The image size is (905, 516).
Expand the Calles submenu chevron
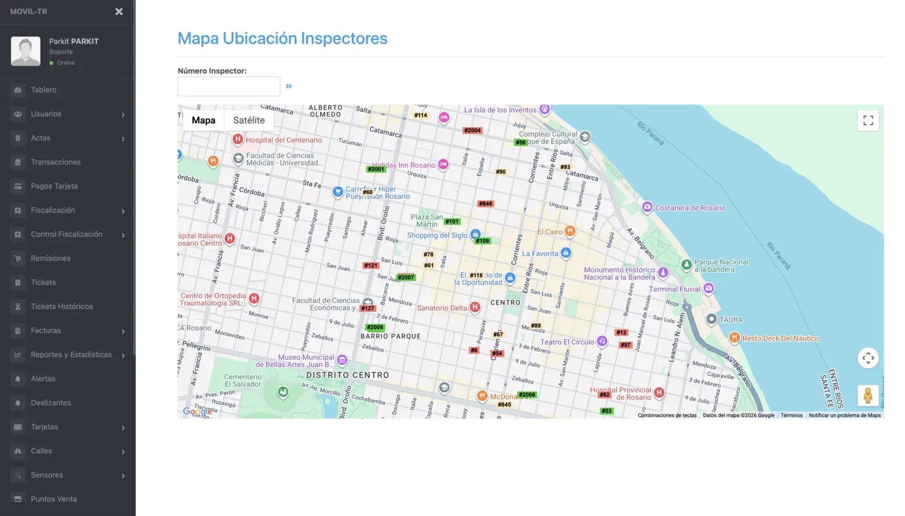(123, 452)
